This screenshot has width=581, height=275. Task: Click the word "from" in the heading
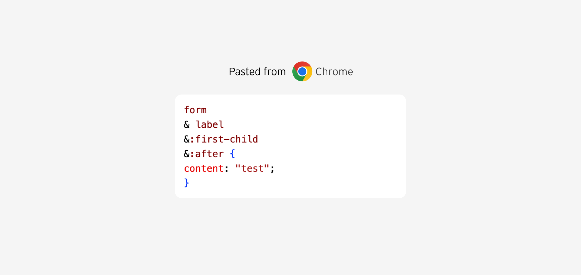[275, 72]
